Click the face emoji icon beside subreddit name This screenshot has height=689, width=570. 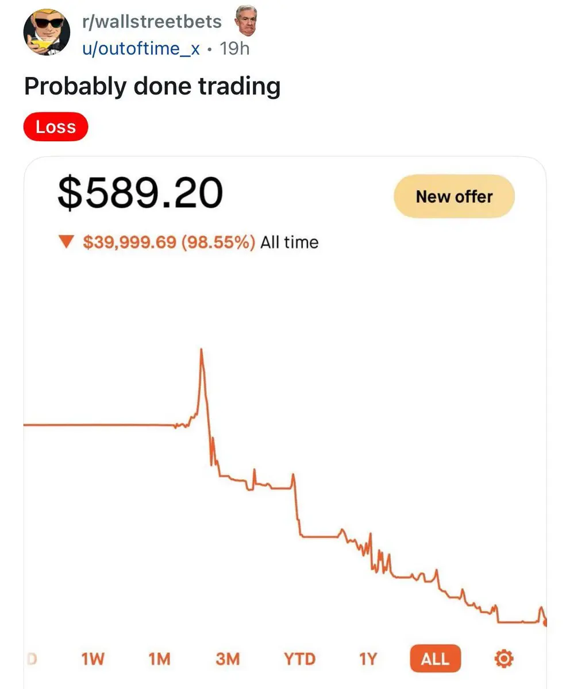click(x=245, y=21)
